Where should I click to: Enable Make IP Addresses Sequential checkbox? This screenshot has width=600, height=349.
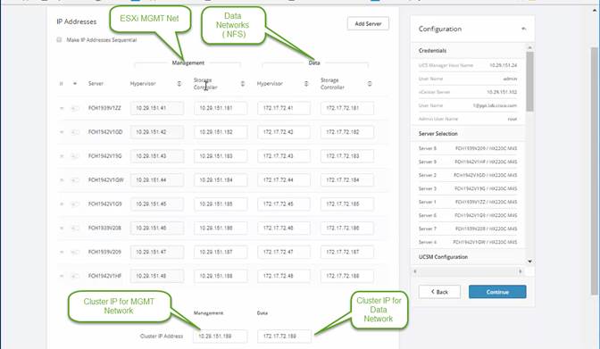(x=59, y=40)
